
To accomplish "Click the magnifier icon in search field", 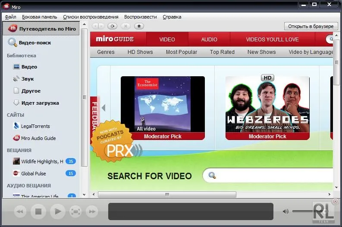I will point(212,175).
